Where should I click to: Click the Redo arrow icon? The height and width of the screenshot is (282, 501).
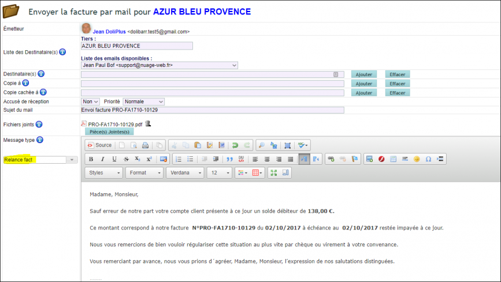coord(247,145)
